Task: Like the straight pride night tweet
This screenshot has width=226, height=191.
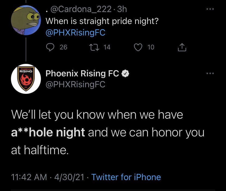Action: pyautogui.click(x=139, y=47)
